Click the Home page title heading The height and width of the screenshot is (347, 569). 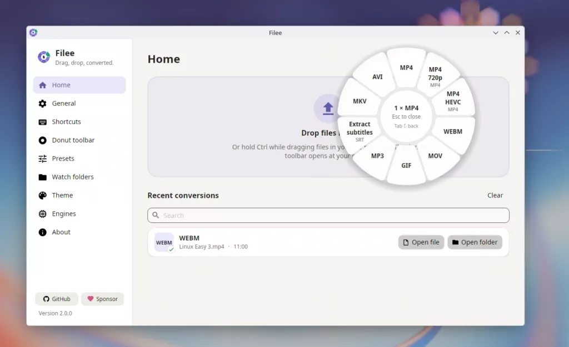click(x=164, y=59)
